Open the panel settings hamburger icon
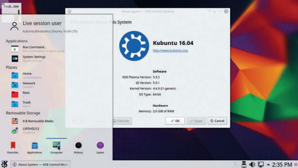The image size is (298, 168). 296,164
